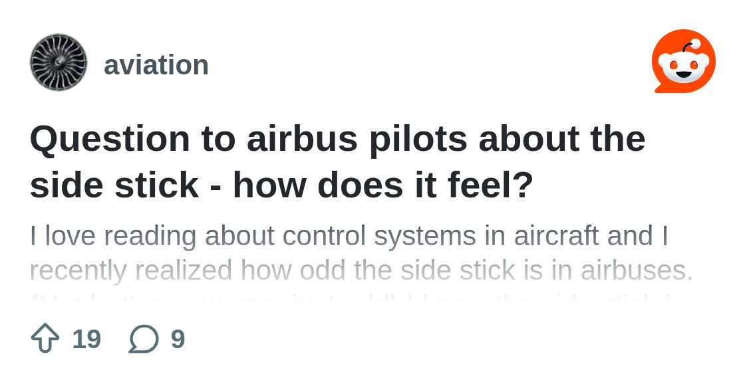Click the aviation subreddit jet engine avatar
Viewport: 745px width, 388px height.
59,62
